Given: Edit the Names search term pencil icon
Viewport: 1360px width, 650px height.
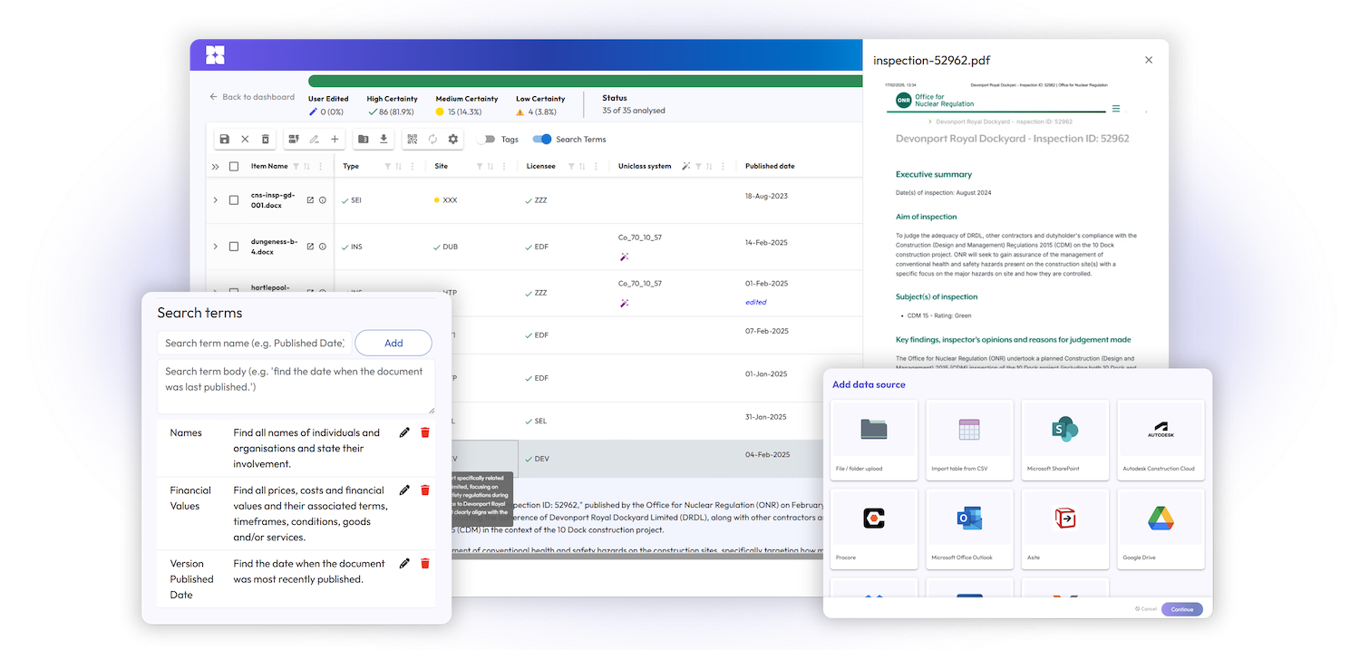Looking at the screenshot, I should pyautogui.click(x=404, y=432).
